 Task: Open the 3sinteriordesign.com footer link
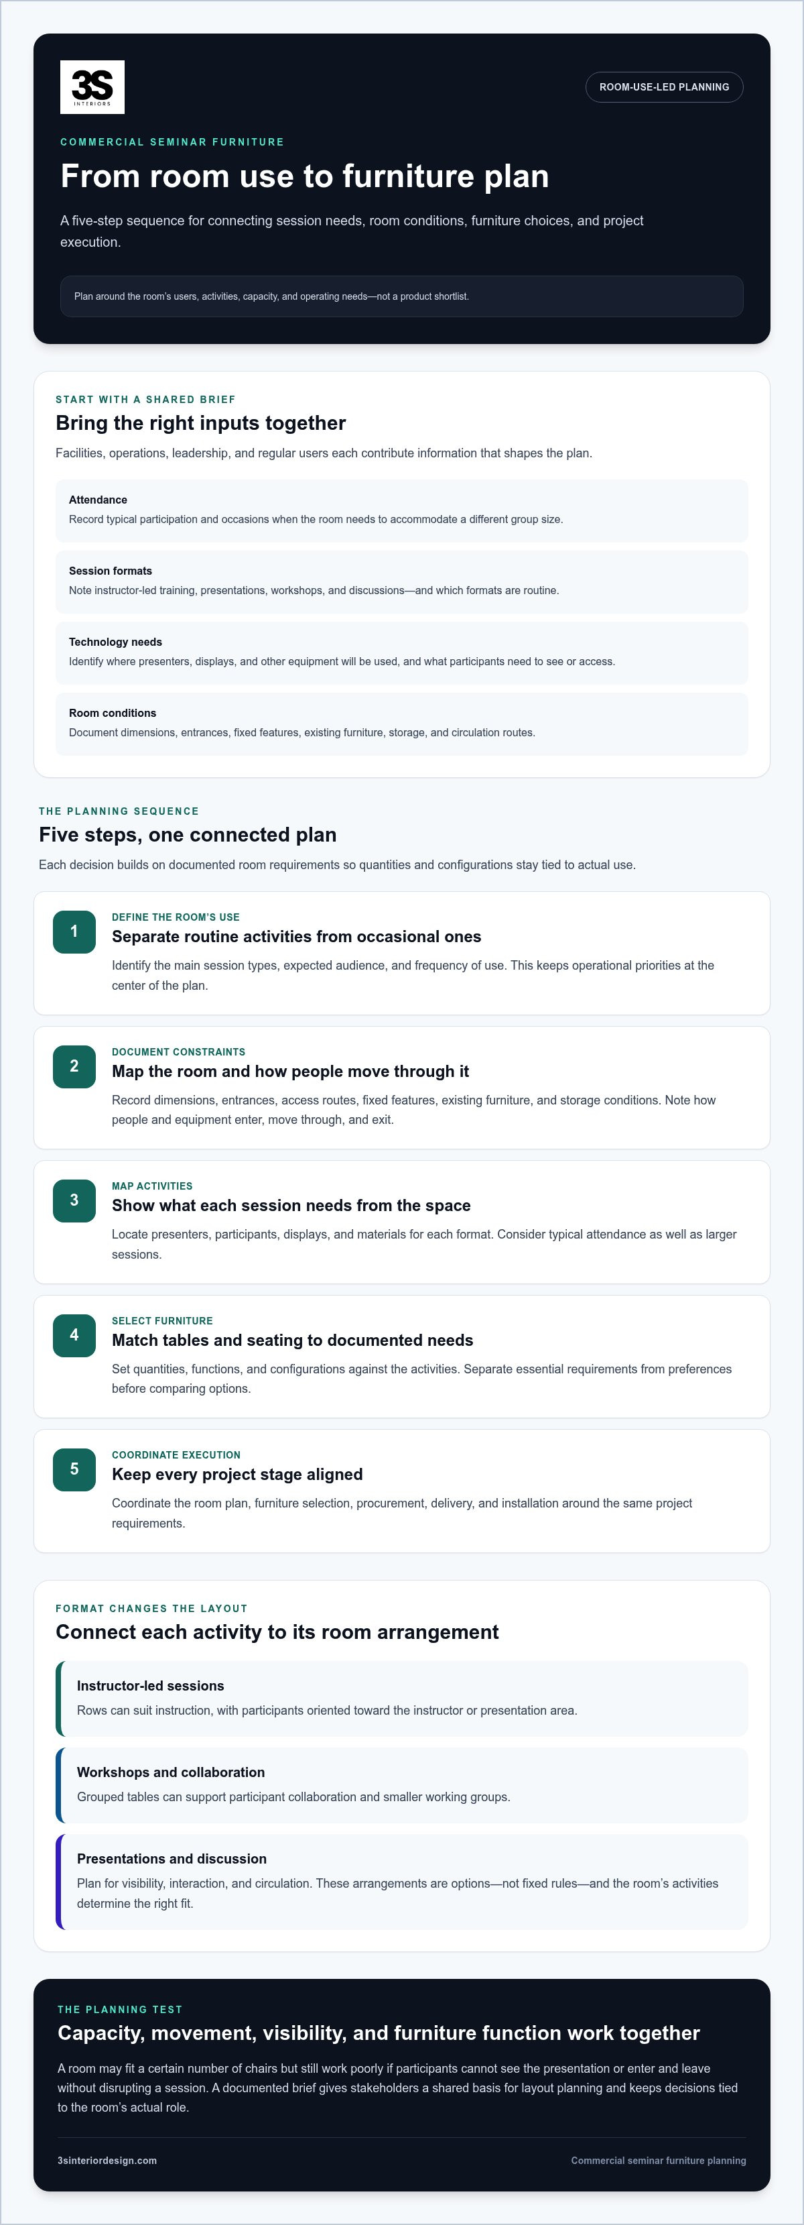107,2160
